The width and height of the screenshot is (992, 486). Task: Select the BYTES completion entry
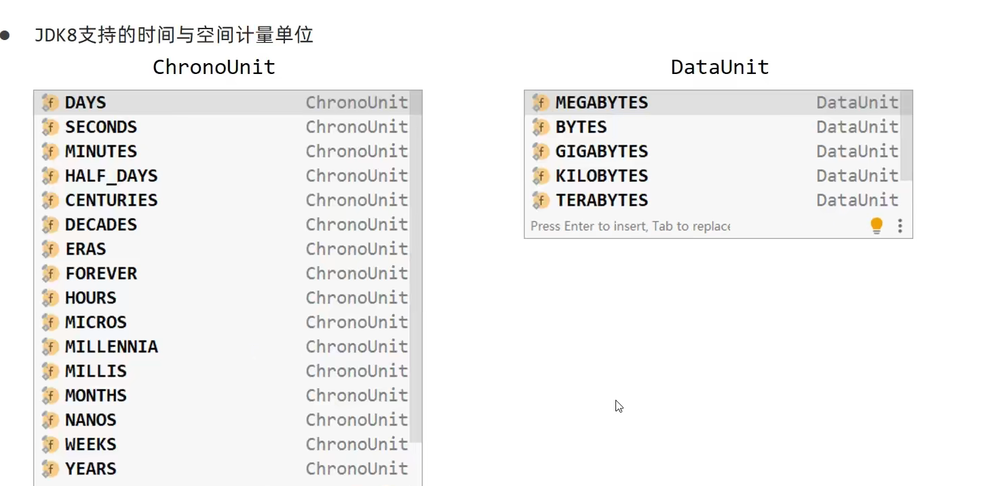[x=581, y=127]
